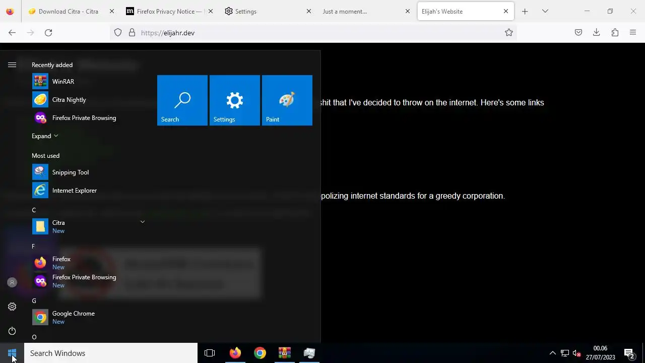645x363 pixels.
Task: Click the muted volume tray icon
Action: point(577,353)
